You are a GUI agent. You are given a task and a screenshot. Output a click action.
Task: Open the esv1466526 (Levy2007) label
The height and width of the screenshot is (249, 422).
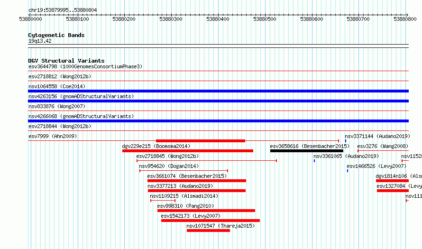point(376,166)
